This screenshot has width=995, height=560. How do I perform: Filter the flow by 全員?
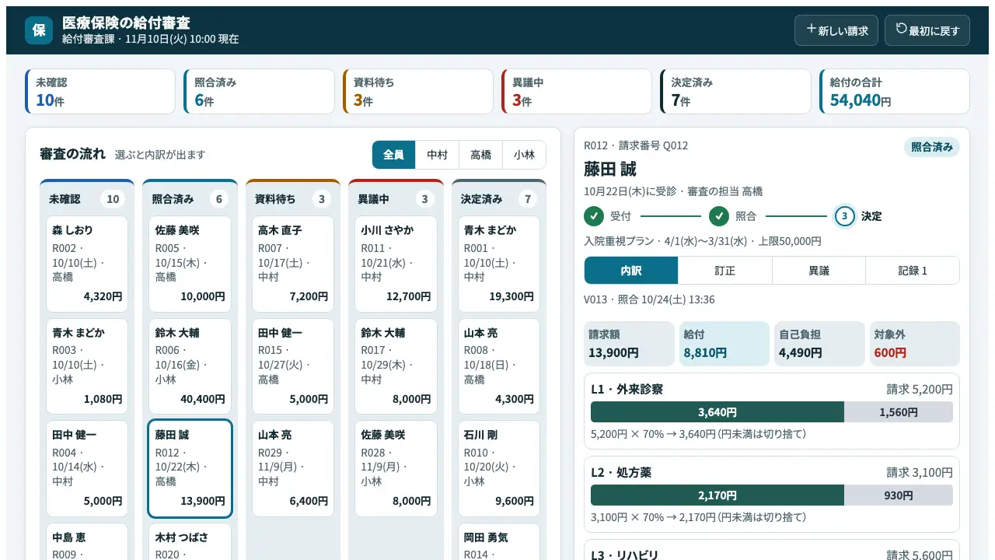394,155
